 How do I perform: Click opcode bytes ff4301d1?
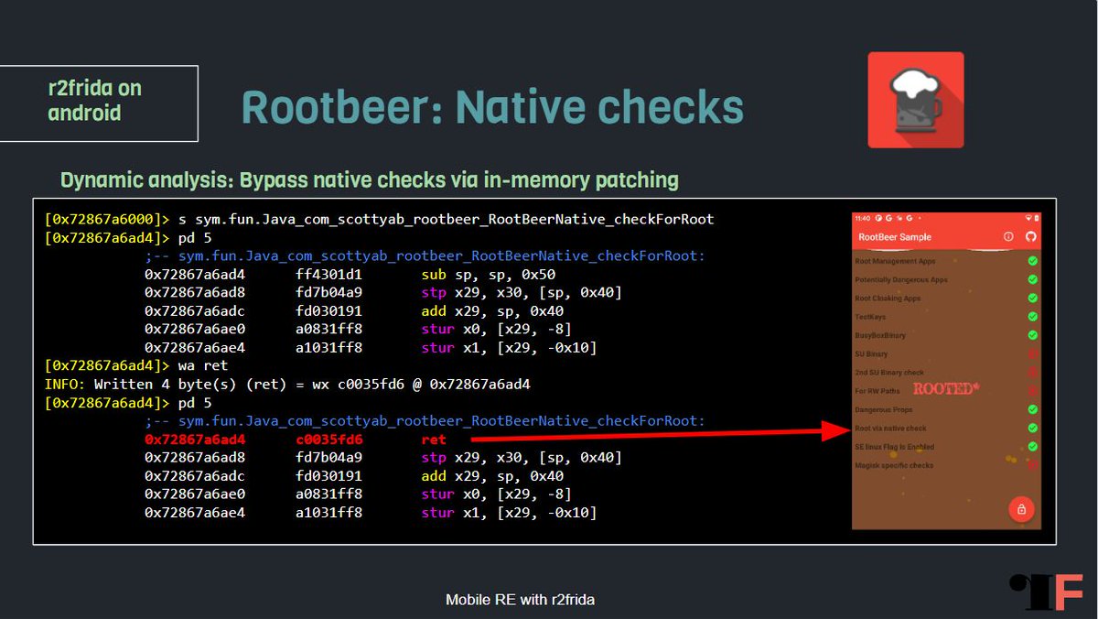328,275
